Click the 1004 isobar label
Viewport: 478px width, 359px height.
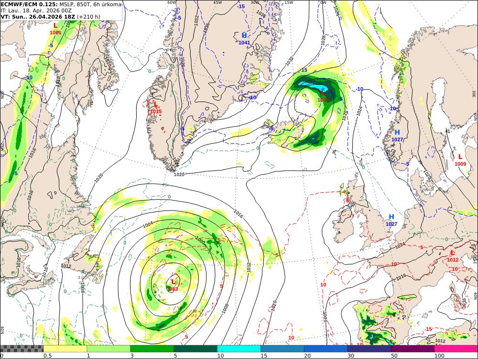[x=148, y=225]
